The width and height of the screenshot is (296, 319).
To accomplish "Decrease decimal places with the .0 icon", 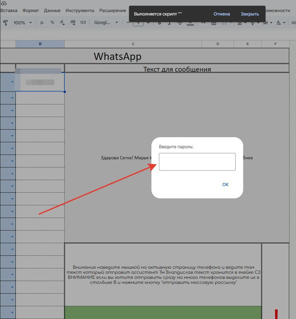I will 63,23.
